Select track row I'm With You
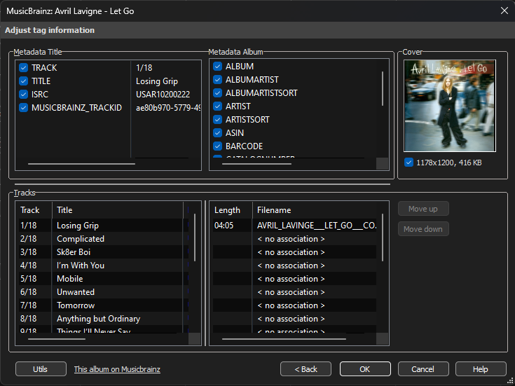This screenshot has height=386, width=515. (104, 266)
